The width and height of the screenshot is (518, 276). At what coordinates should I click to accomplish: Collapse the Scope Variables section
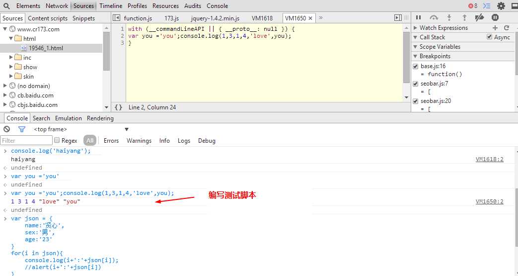(416, 47)
